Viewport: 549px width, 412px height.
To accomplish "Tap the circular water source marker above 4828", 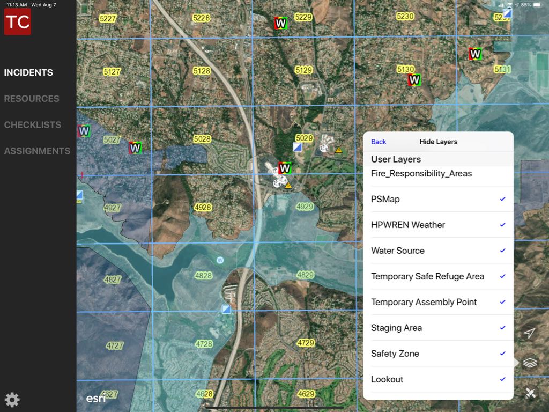I will [x=220, y=260].
